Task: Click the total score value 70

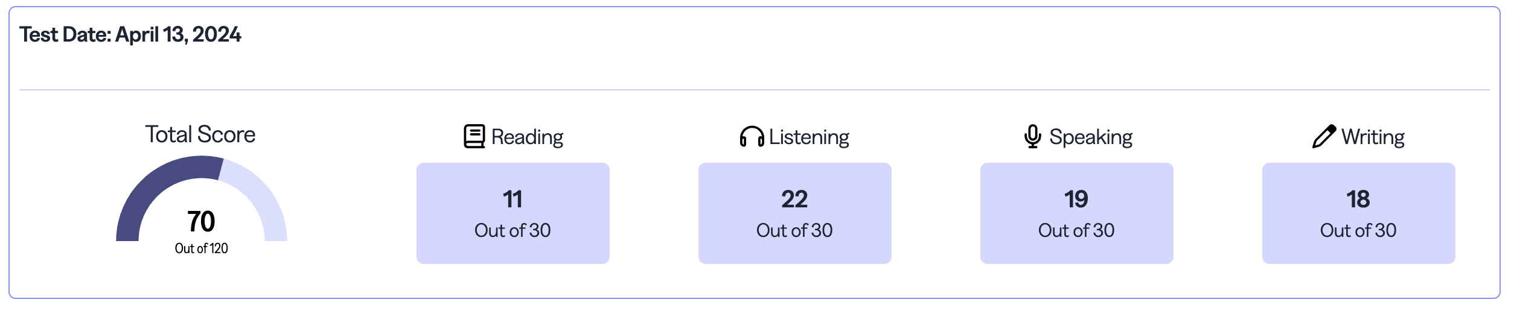Action: tap(201, 221)
